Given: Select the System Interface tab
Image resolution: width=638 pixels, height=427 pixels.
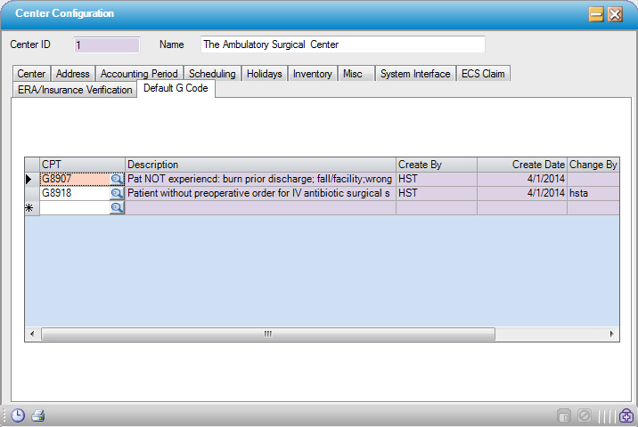Looking at the screenshot, I should 415,74.
